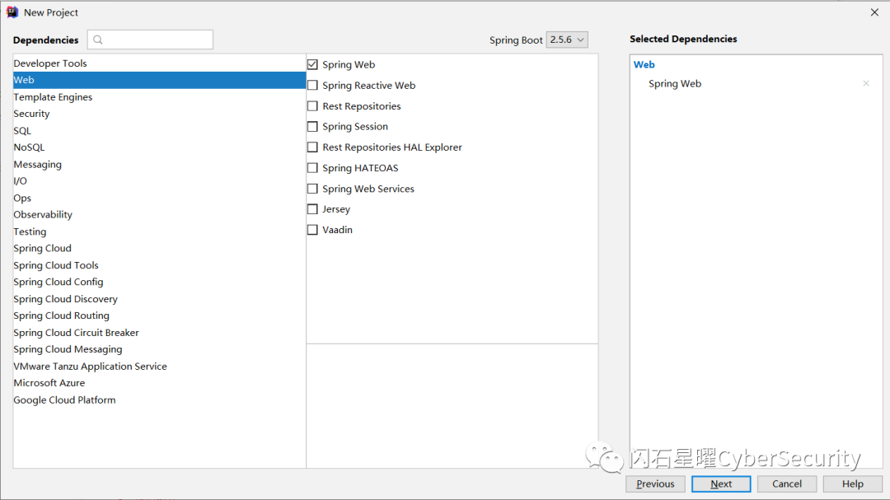The image size is (890, 500).
Task: Open the Template Engines category
Action: tap(160, 97)
